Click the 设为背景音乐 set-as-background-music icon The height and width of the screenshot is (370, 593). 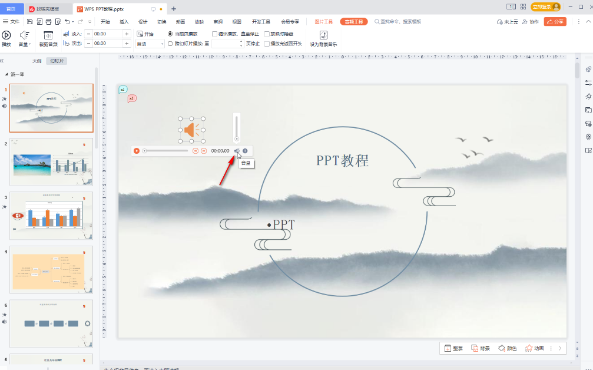pos(323,37)
